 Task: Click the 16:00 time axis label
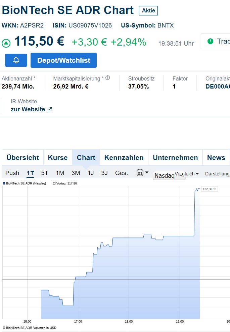(27, 321)
